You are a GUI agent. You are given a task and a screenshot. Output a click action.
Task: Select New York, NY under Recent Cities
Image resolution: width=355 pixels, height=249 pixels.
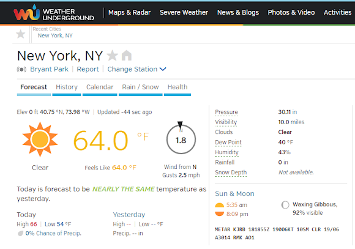(x=55, y=35)
